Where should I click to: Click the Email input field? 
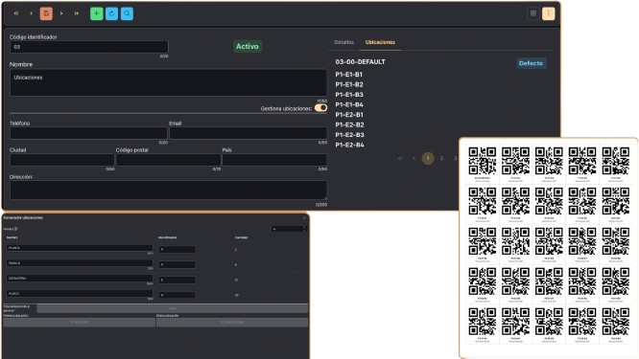point(248,133)
